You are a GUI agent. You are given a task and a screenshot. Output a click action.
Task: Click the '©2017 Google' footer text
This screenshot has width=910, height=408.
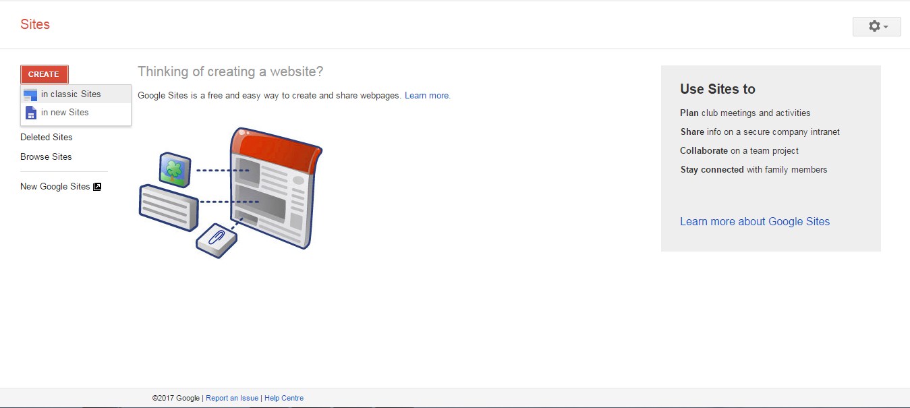pyautogui.click(x=176, y=398)
